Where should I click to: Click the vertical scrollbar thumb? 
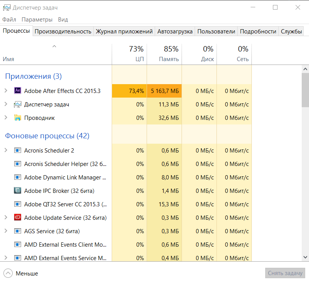tap(305, 90)
